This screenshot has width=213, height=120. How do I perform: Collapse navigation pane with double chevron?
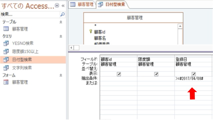[63, 6]
